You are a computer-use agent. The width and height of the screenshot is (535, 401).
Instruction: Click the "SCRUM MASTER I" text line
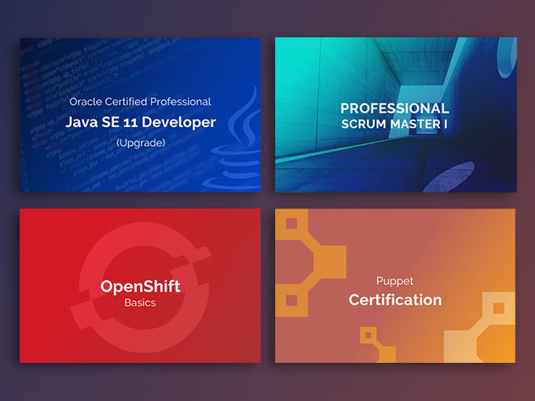(394, 124)
